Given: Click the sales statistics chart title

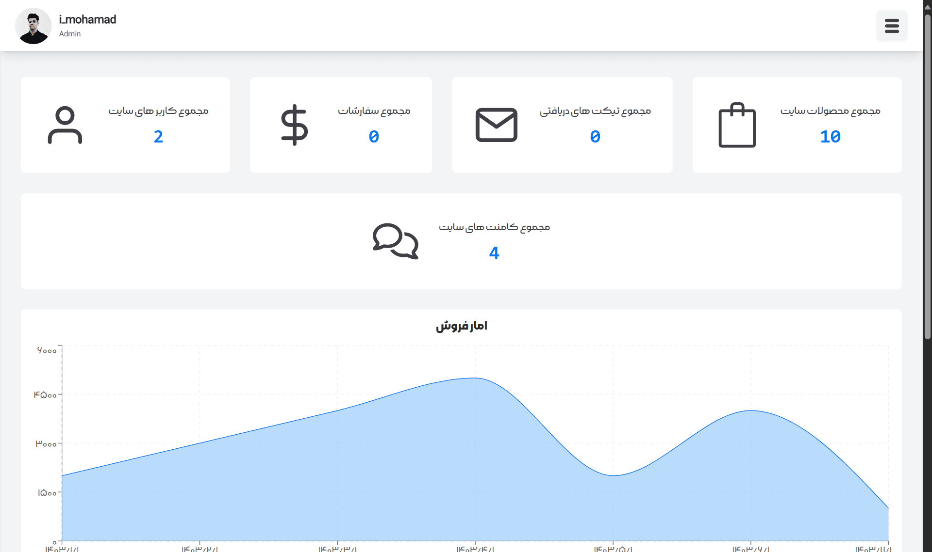Looking at the screenshot, I should coord(462,326).
